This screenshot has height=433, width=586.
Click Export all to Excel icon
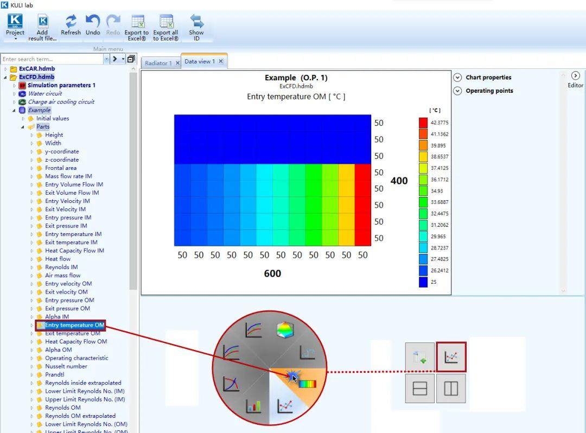[x=166, y=22]
